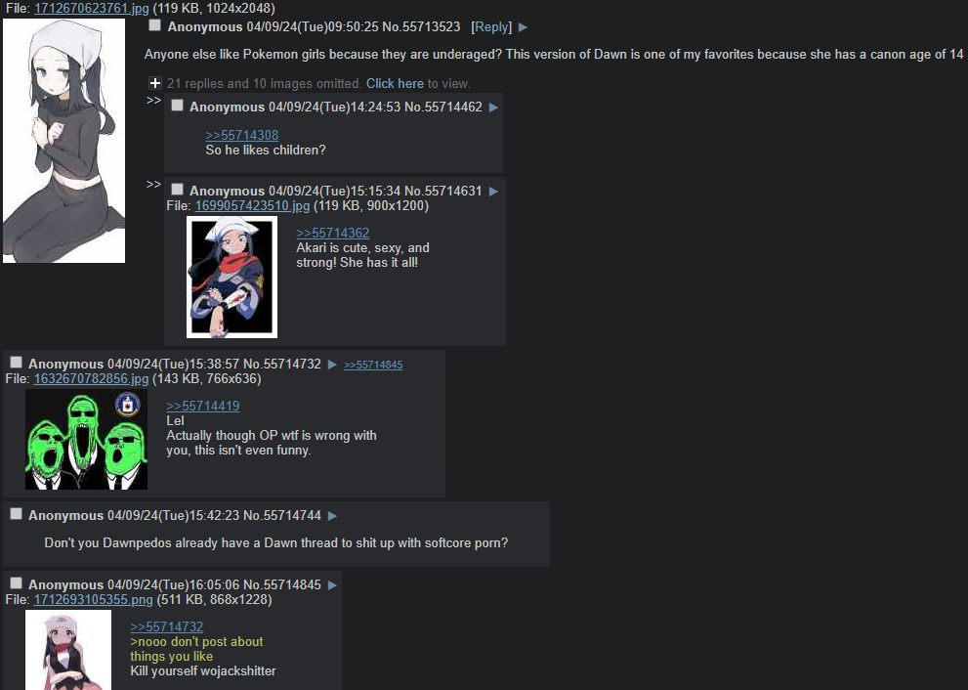This screenshot has width=968, height=690.
Task: Open post menu arrow for No.55714631
Action: [x=493, y=192]
